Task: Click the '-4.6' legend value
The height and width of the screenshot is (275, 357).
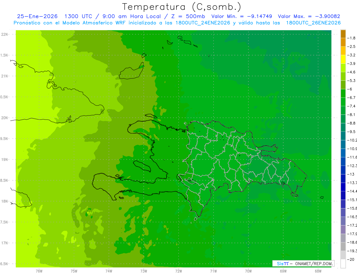Action: 351,72
